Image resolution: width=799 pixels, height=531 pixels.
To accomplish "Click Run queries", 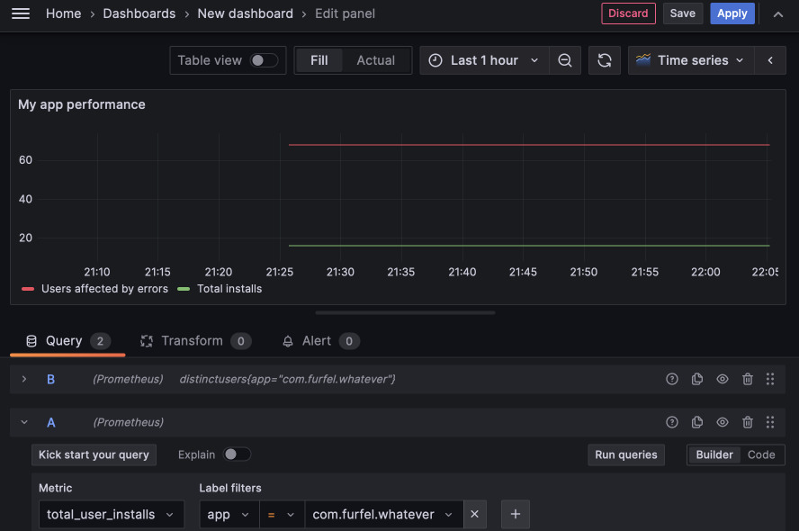I will pyautogui.click(x=626, y=454).
